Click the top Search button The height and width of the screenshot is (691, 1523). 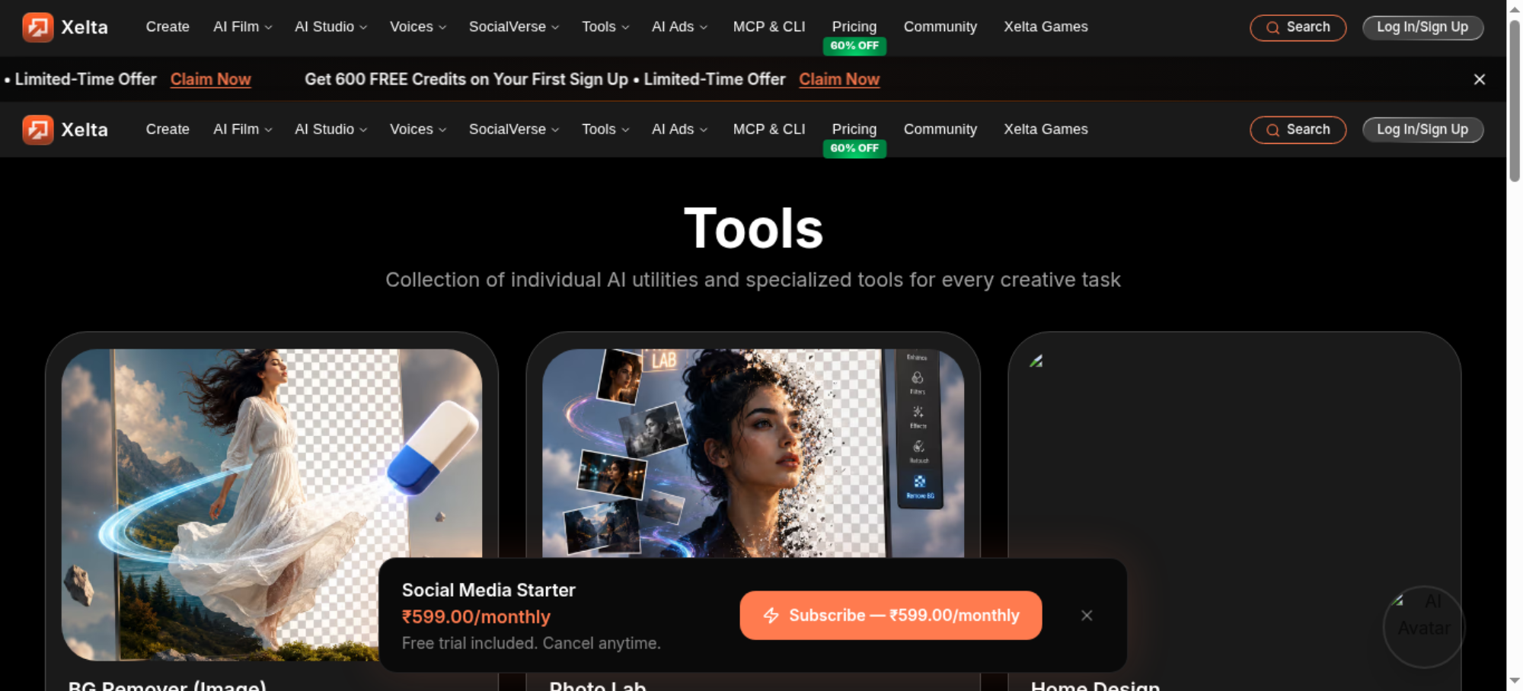pyautogui.click(x=1298, y=27)
